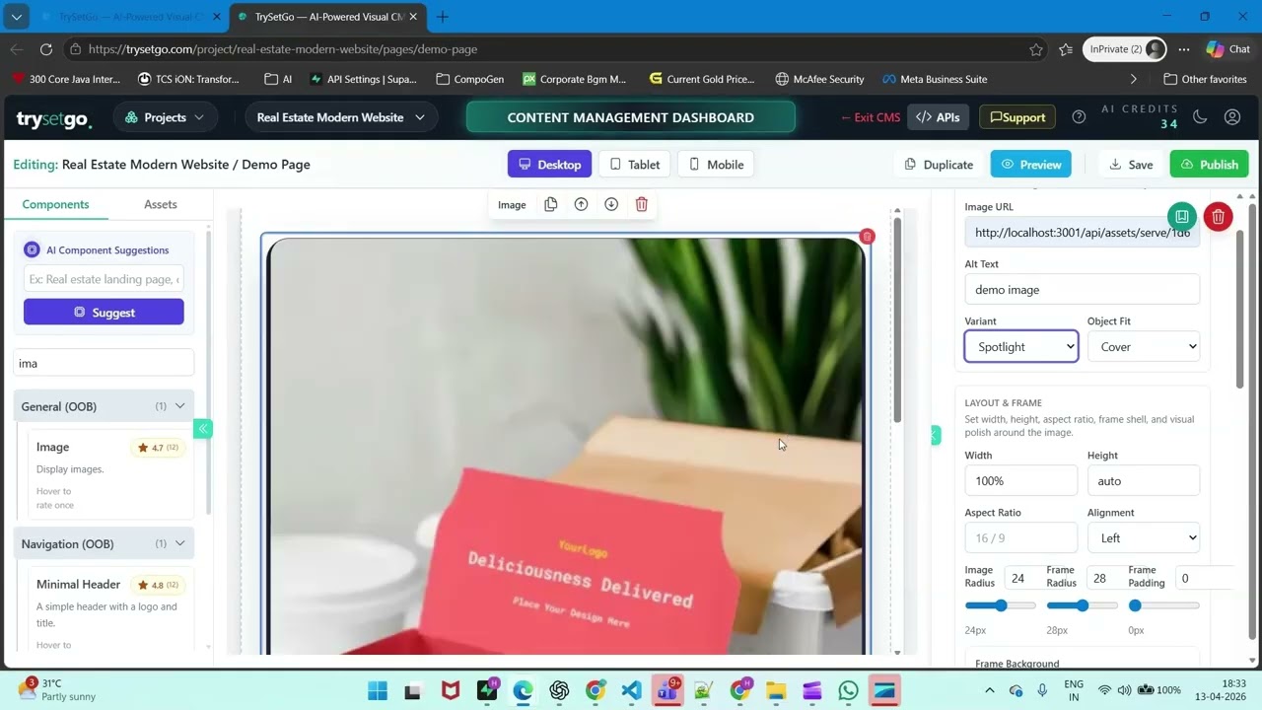Viewport: 1262px width, 710px height.
Task: Click Width 100% input field
Action: [x=1021, y=480]
